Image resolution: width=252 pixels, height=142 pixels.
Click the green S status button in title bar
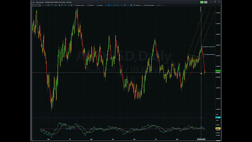(x=202, y=2)
